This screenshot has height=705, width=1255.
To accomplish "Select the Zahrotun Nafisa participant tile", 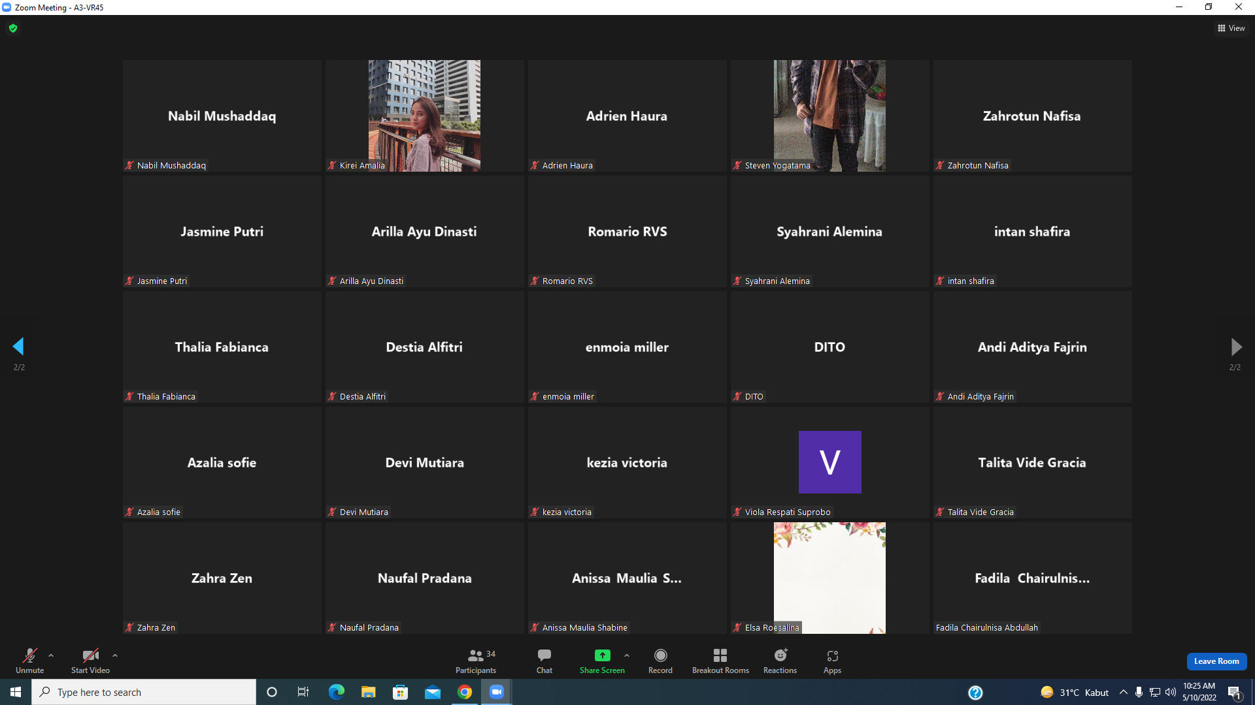I will (x=1032, y=116).
